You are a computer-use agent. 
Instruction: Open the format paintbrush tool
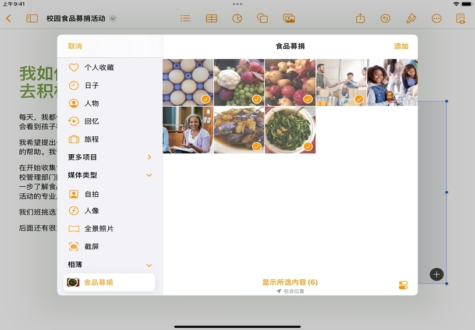tap(411, 19)
